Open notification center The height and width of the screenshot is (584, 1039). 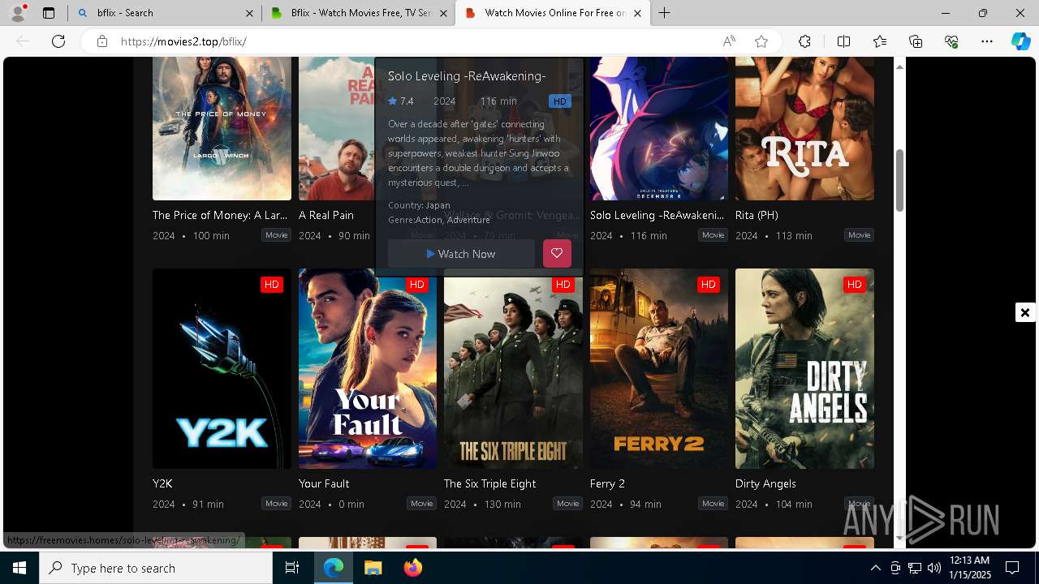[x=1012, y=568]
